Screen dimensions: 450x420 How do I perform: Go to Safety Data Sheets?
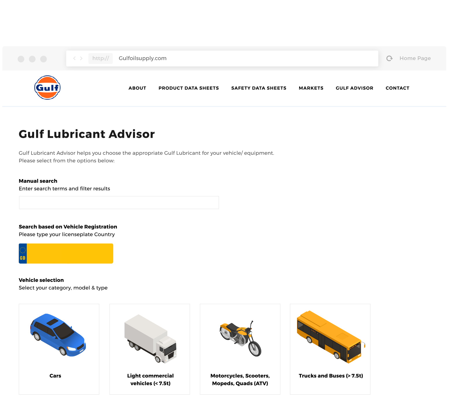(x=259, y=88)
